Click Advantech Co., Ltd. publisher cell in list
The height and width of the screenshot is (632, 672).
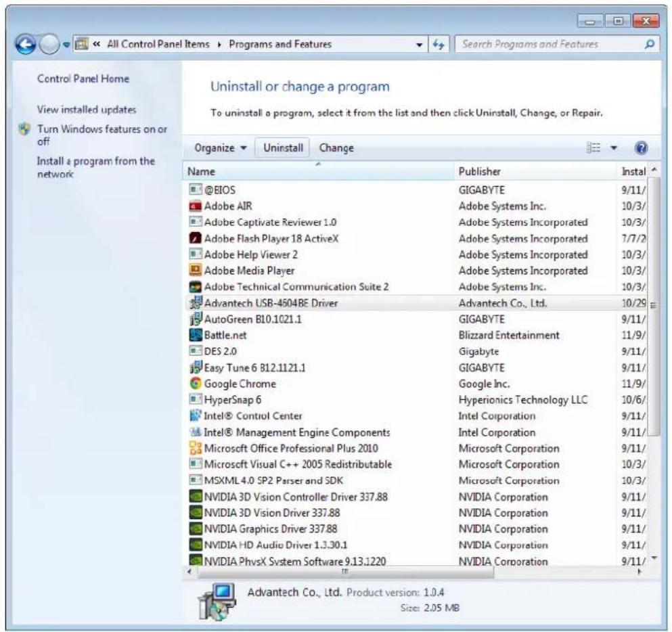click(503, 303)
